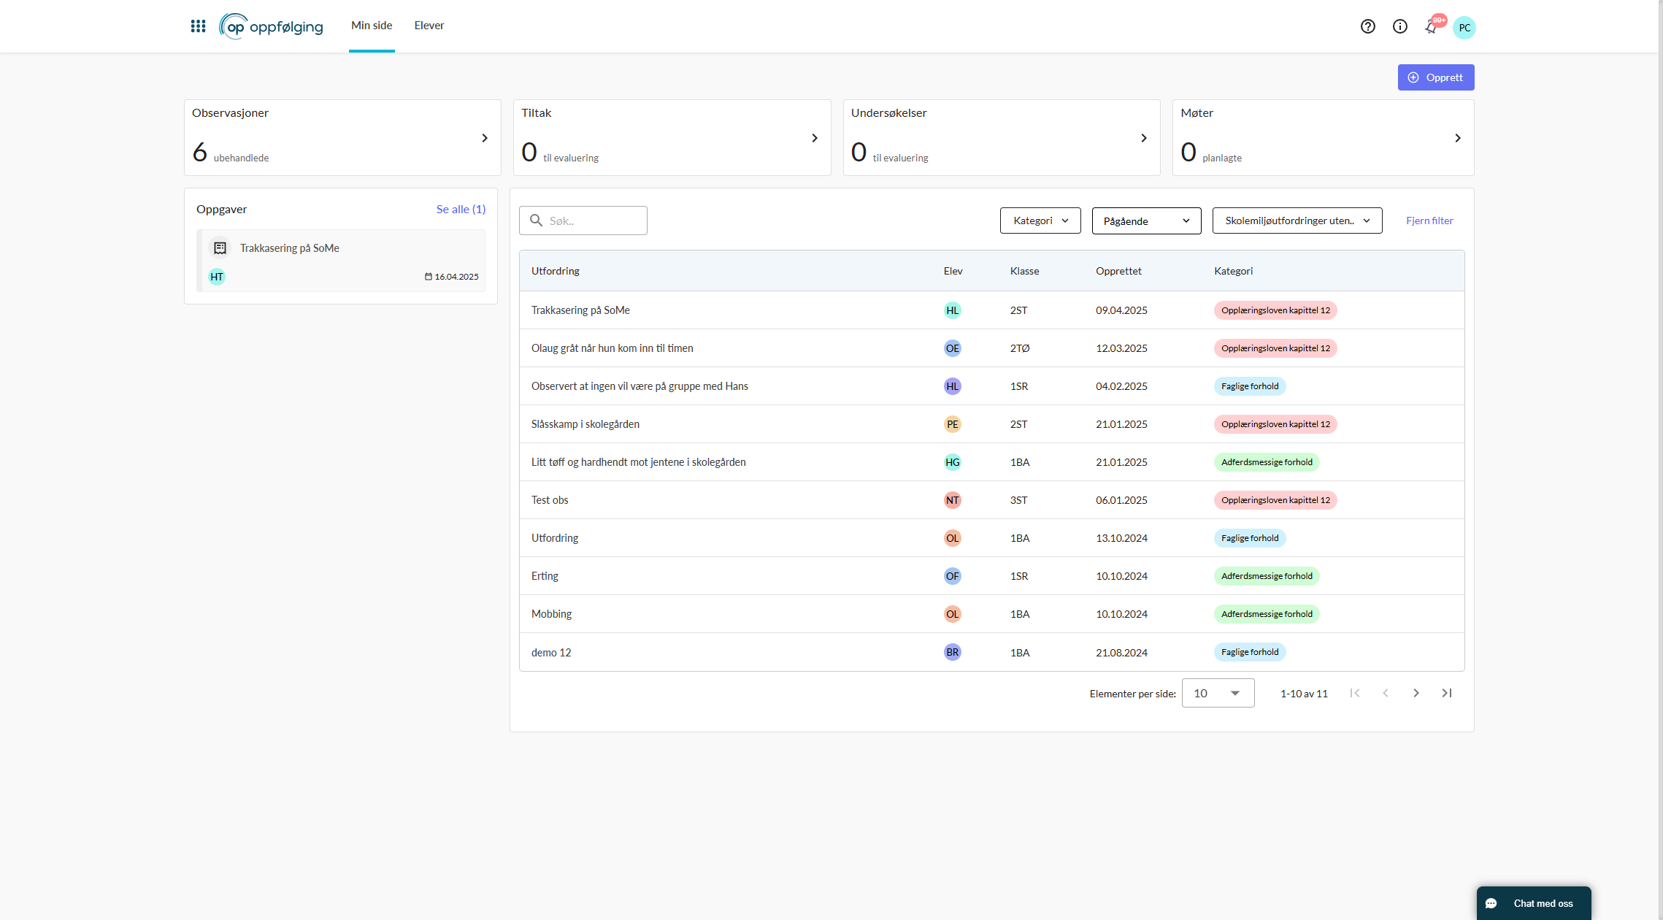Select the Min side tab
Viewport: 1663px width, 920px height.
click(x=372, y=26)
